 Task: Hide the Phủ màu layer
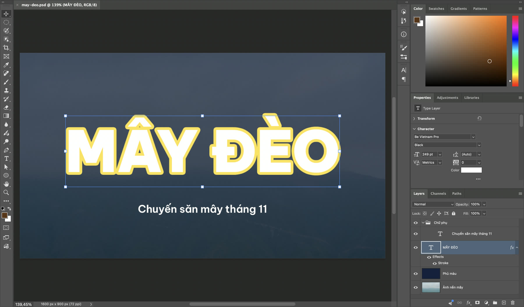tap(416, 274)
